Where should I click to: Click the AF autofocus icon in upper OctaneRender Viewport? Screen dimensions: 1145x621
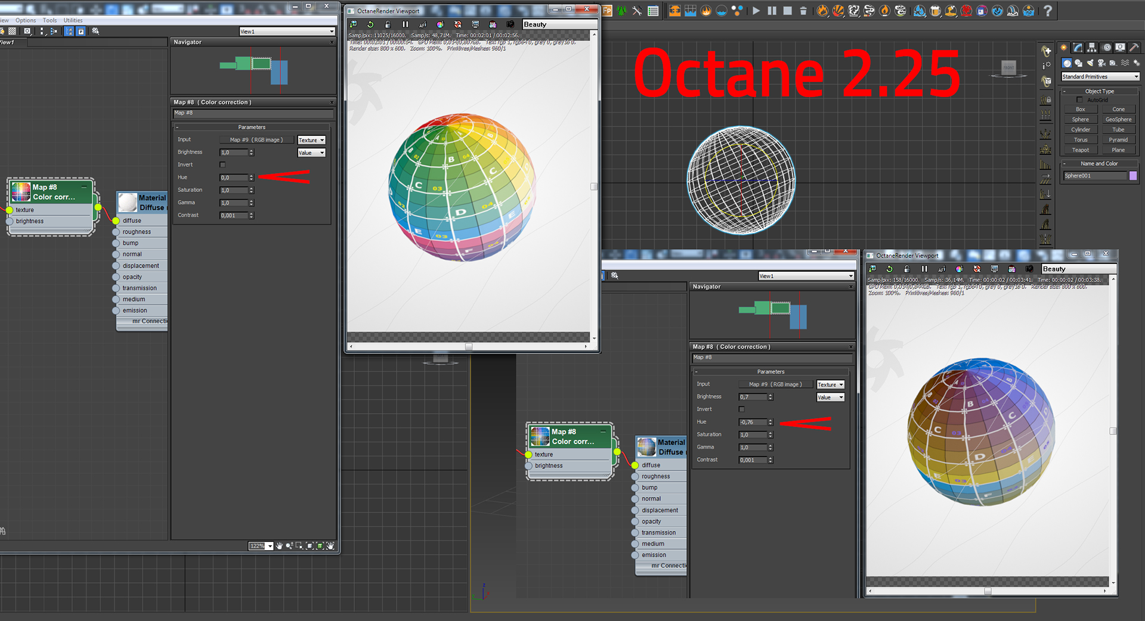(x=423, y=24)
